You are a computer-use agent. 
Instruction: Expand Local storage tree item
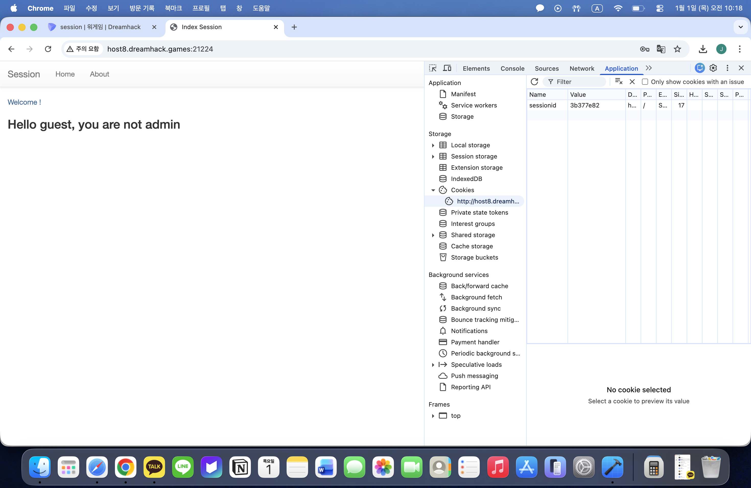click(x=433, y=145)
